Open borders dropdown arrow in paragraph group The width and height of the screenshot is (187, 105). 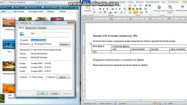coord(137,12)
